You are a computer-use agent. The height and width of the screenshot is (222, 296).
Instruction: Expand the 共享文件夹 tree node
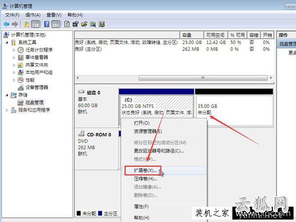pyautogui.click(x=14, y=65)
